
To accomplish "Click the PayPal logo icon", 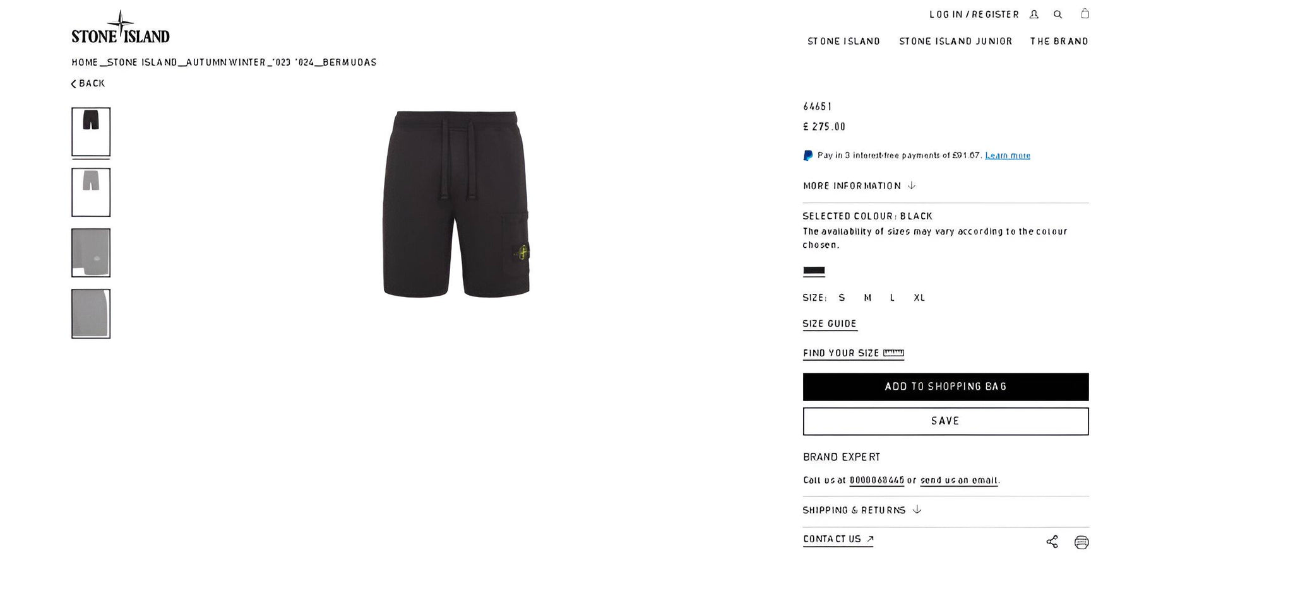I will [807, 155].
